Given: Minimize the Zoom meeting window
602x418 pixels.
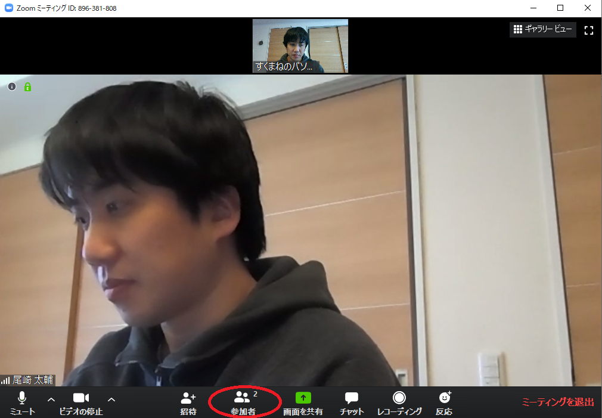Looking at the screenshot, I should click(x=533, y=8).
